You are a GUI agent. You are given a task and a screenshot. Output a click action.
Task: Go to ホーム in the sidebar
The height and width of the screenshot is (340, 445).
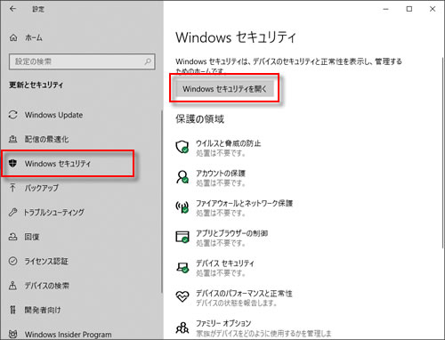tap(34, 37)
